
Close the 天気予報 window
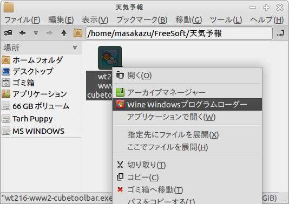[x=280, y=8]
